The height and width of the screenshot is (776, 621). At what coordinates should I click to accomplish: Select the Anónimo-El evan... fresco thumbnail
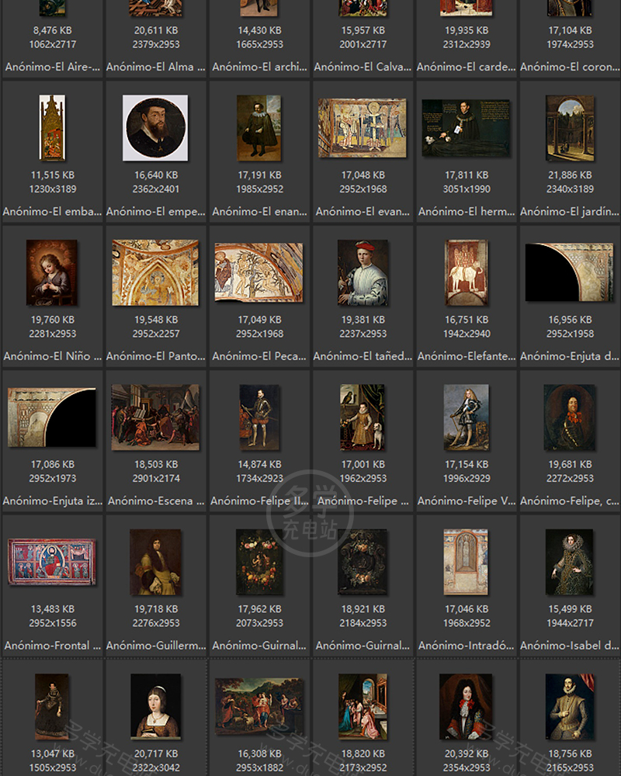point(363,128)
